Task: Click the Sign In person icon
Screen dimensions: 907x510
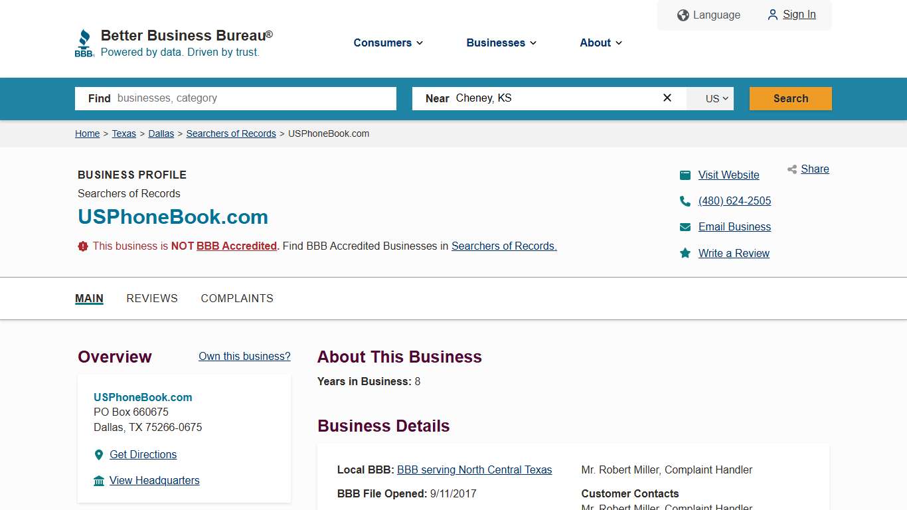Action: [772, 15]
